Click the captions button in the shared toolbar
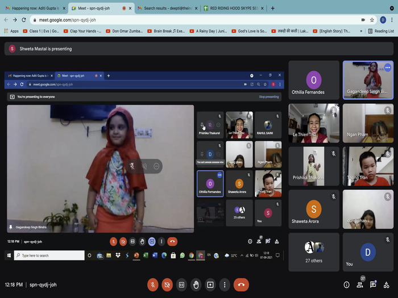 [132, 241]
